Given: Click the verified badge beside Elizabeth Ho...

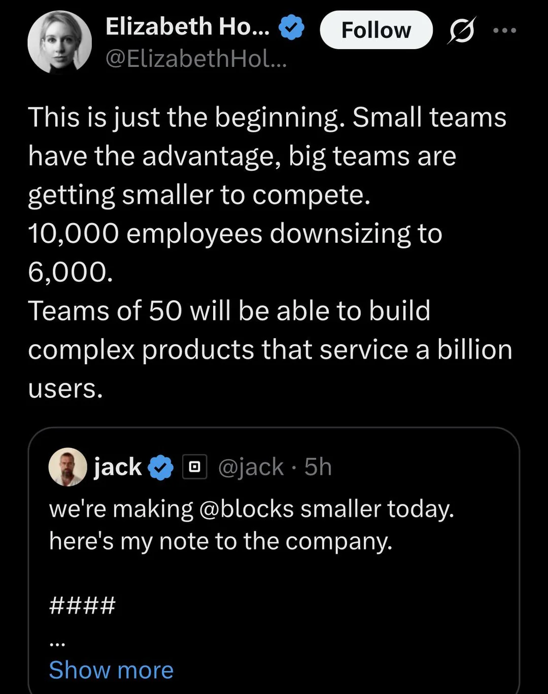Looking at the screenshot, I should [291, 27].
